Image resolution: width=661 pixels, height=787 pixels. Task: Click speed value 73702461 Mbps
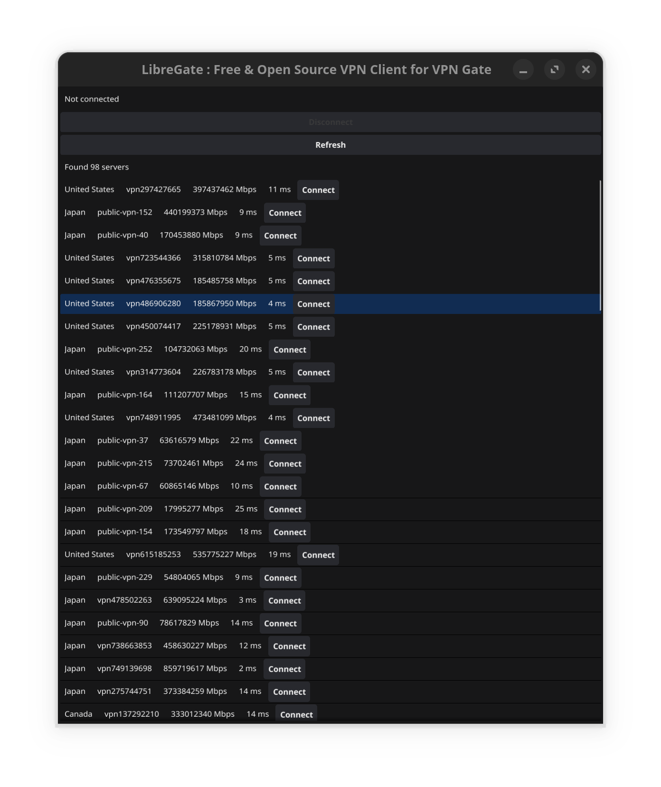click(193, 463)
